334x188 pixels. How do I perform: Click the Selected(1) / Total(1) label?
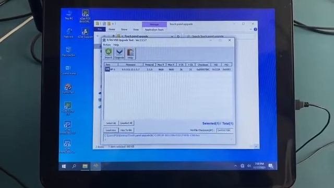(218, 123)
